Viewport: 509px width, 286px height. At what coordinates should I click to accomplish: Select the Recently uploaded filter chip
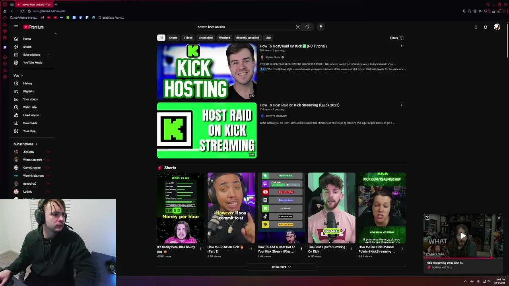coord(248,38)
